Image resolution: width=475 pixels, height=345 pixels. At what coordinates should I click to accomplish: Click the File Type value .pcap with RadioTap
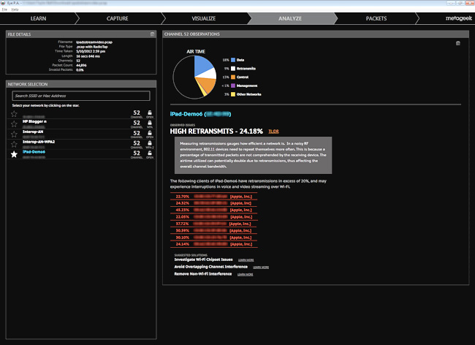[92, 47]
